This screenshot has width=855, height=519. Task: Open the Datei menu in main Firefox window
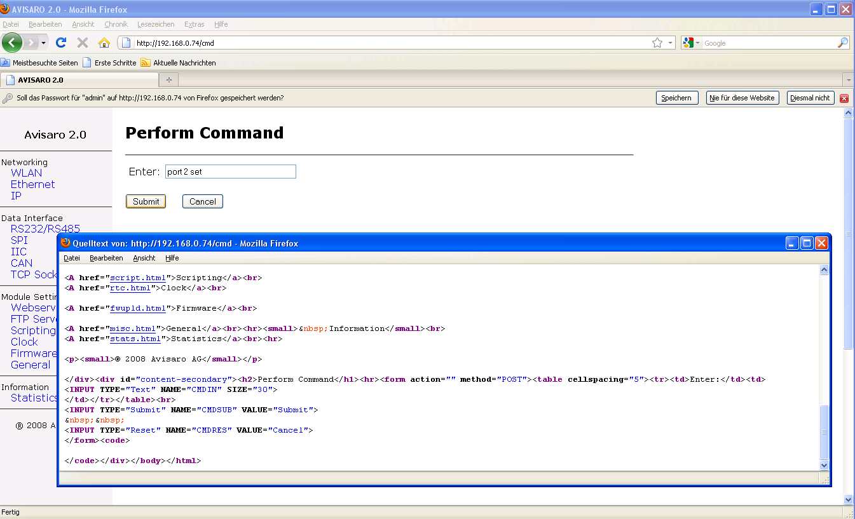[11, 24]
